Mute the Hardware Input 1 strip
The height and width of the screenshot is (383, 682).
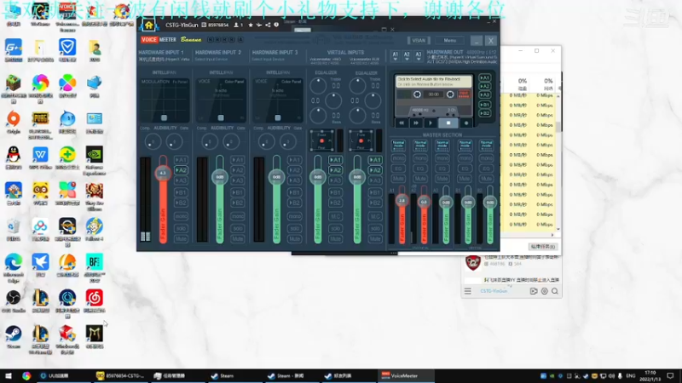coord(181,239)
